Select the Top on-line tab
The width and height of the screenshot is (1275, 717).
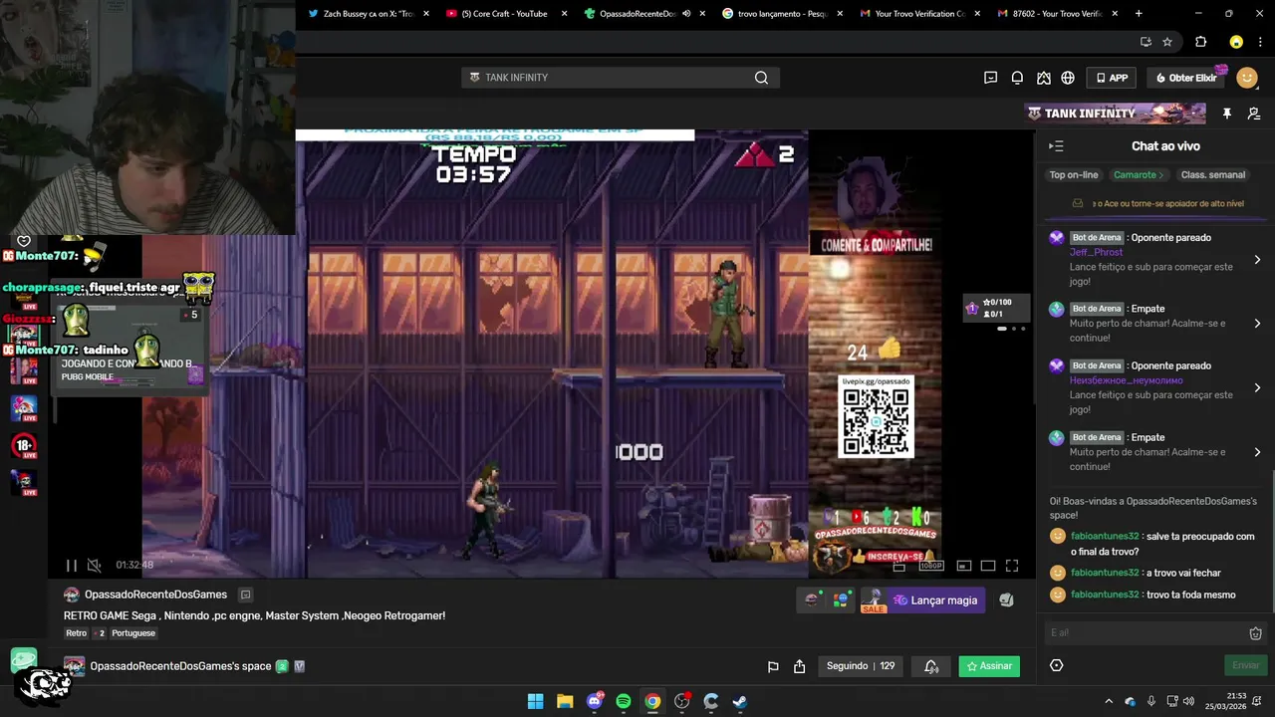click(x=1074, y=175)
